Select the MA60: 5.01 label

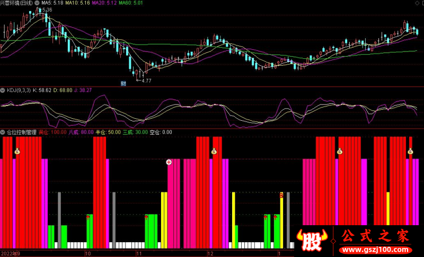click(130, 3)
